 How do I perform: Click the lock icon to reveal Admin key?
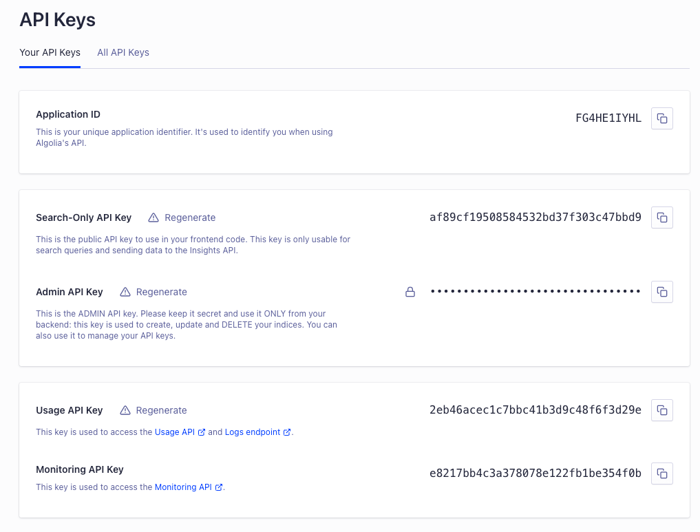click(x=410, y=292)
